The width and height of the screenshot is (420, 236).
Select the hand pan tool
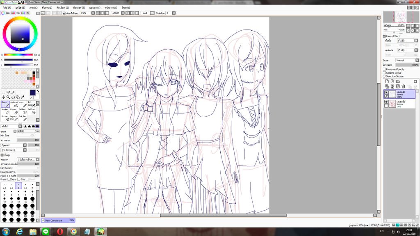[x=18, y=97]
